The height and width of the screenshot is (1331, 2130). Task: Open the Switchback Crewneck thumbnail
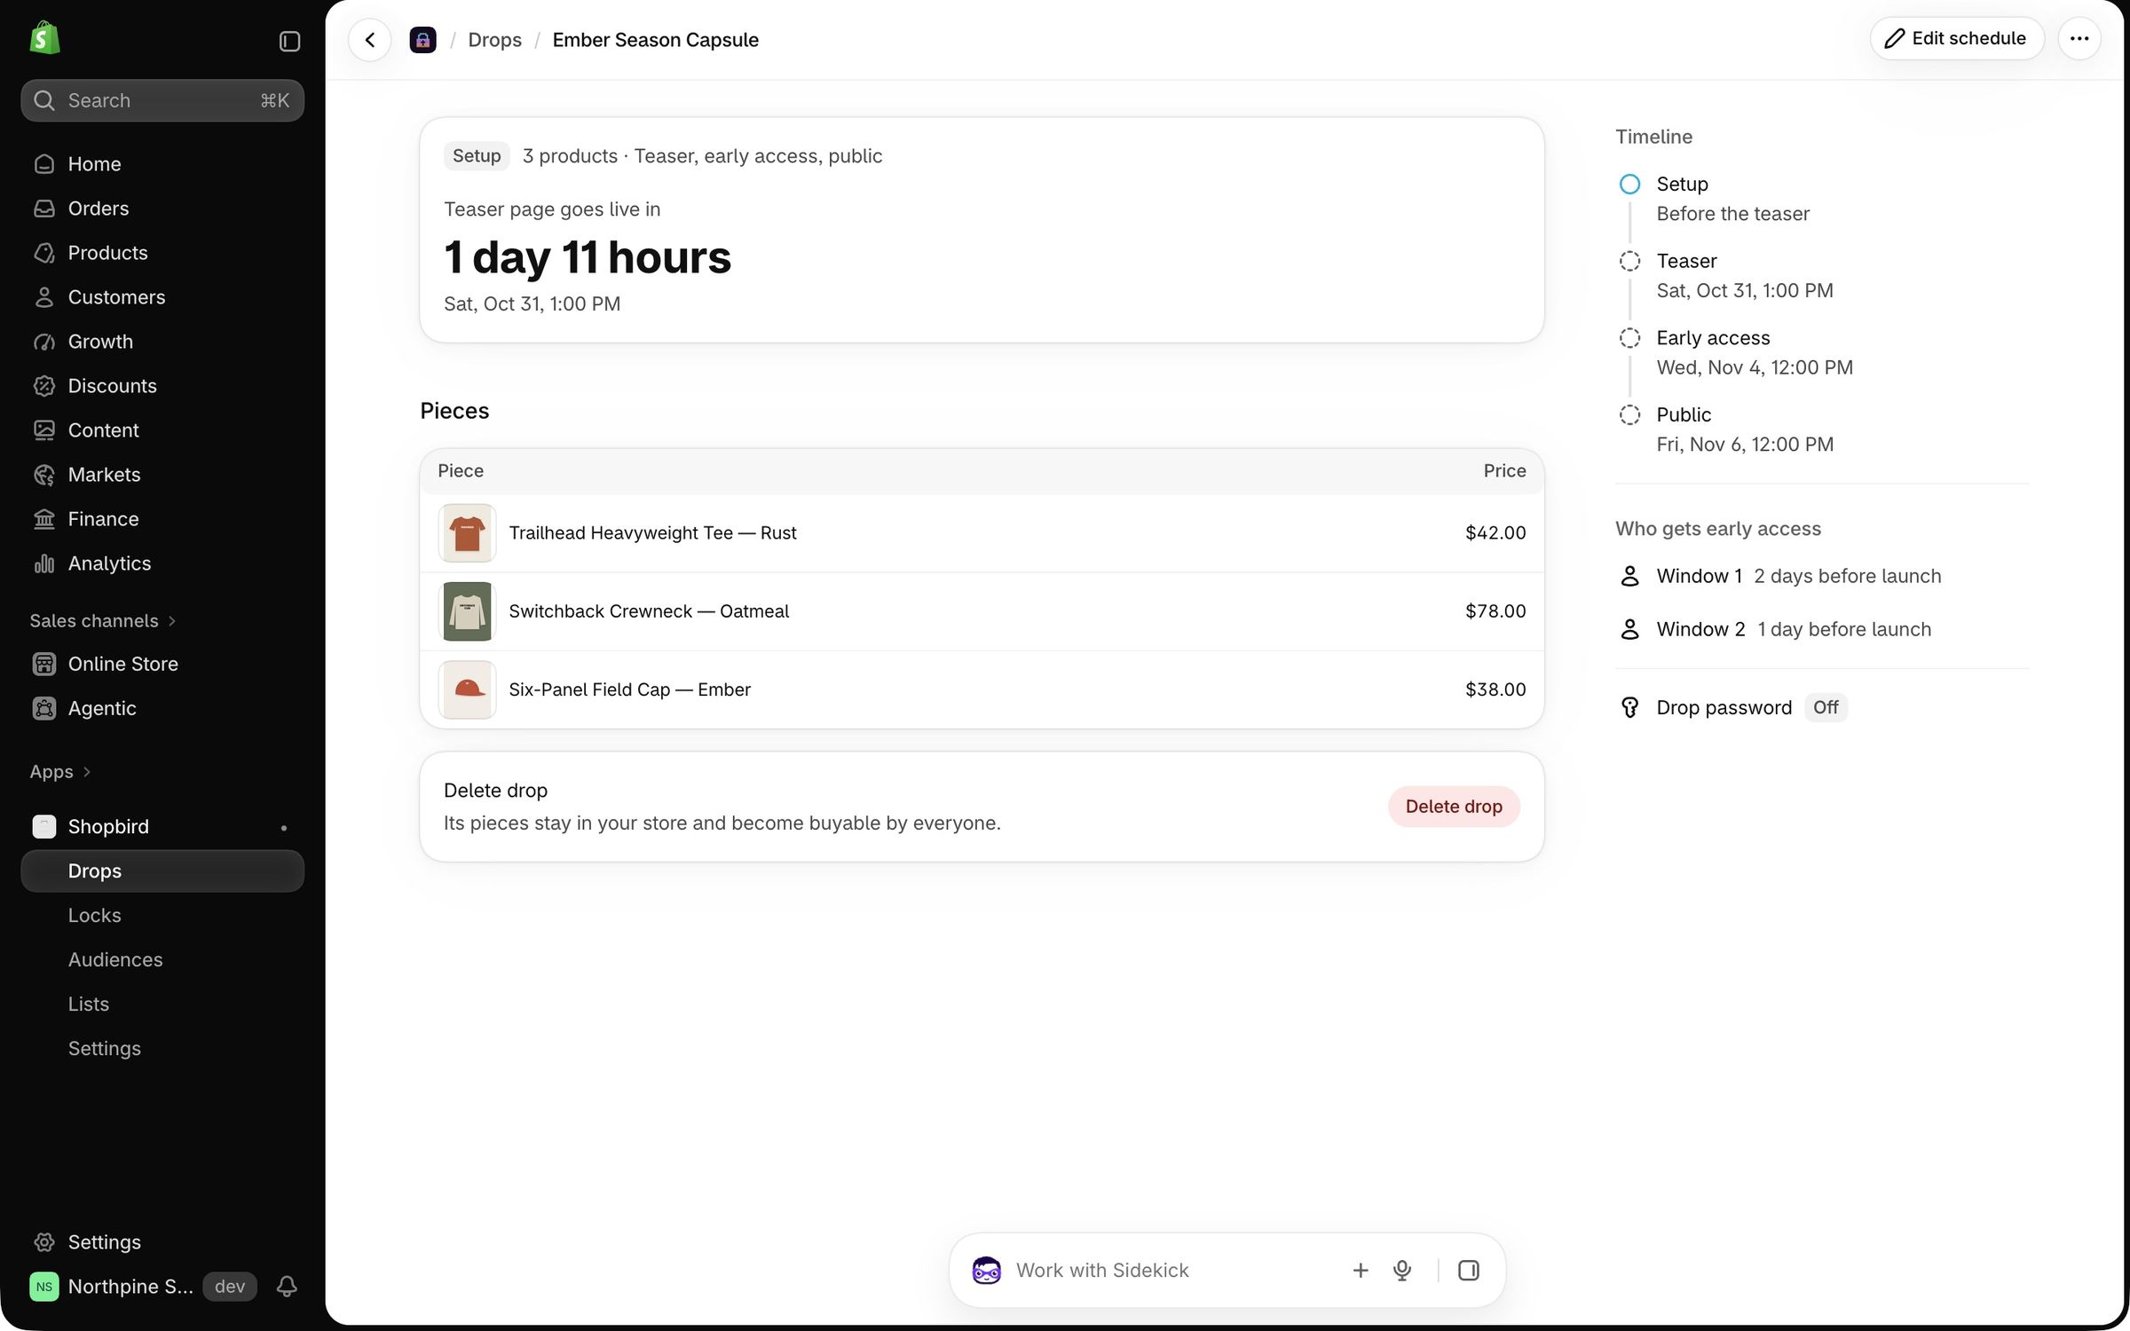[x=467, y=611]
